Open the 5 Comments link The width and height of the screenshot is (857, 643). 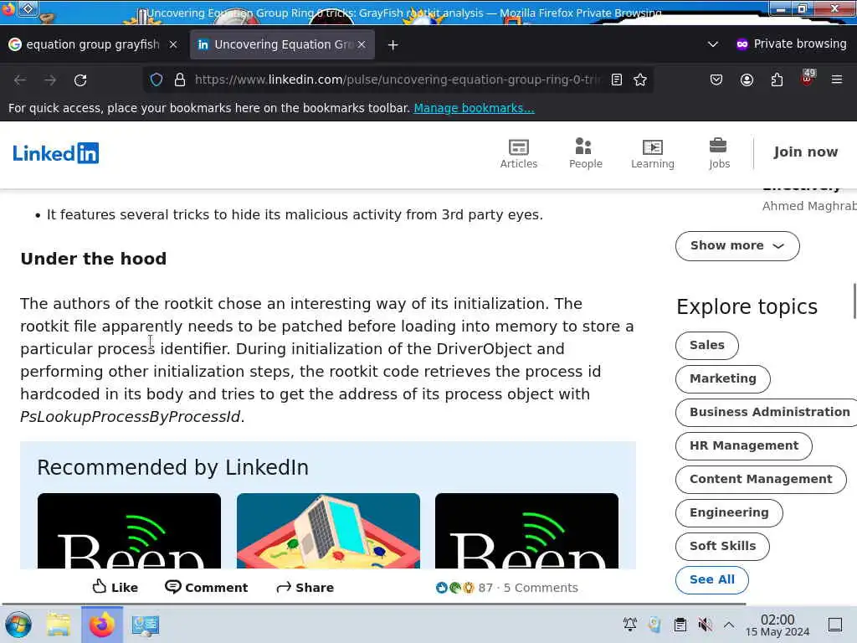point(541,588)
